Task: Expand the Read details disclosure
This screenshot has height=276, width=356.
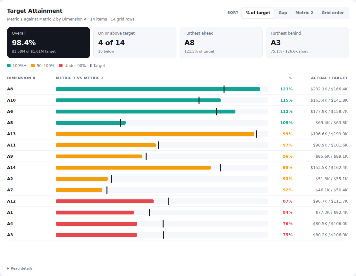Action: pyautogui.click(x=20, y=268)
